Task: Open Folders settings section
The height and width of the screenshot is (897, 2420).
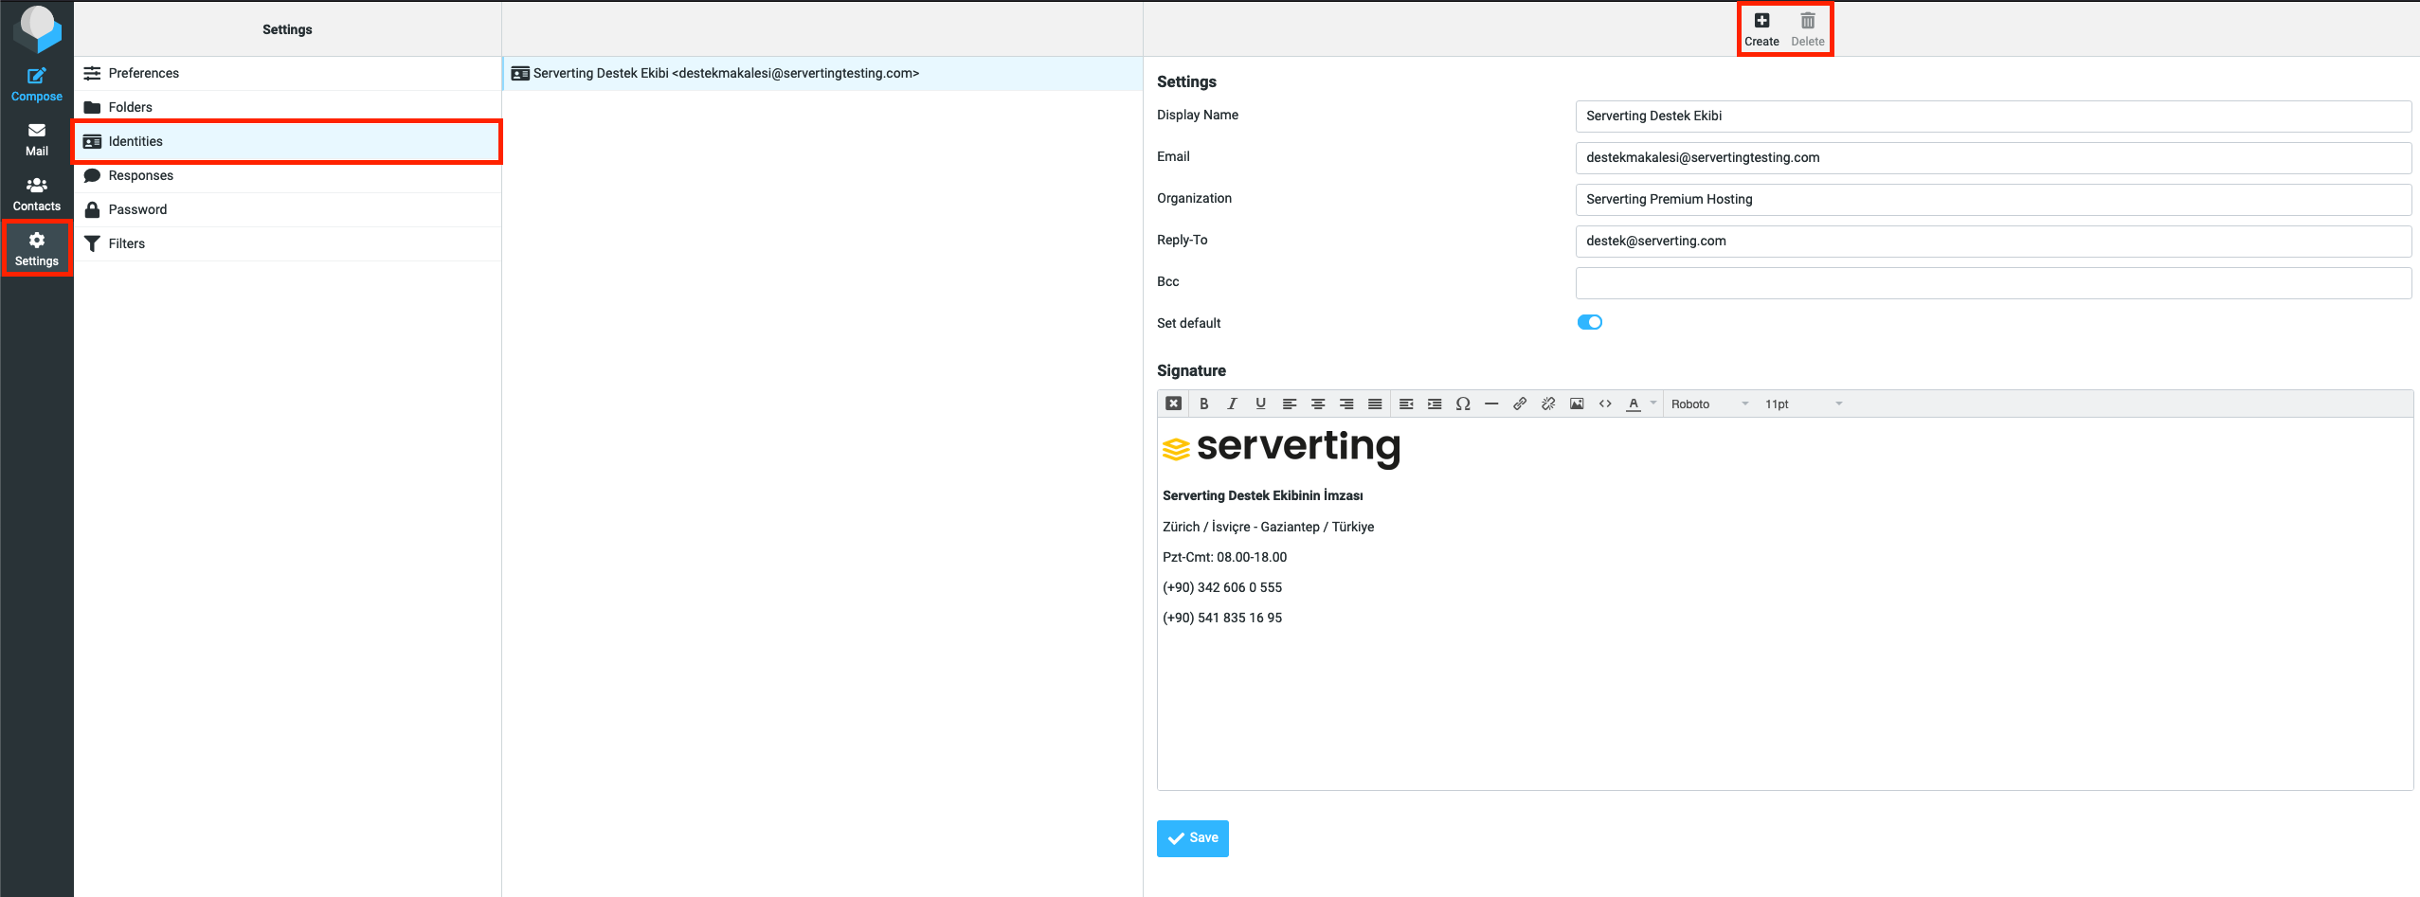Action: [x=287, y=107]
